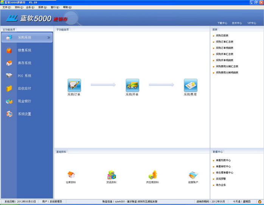Go to VIP中心 link
The width and height of the screenshot is (264, 205).
[x=252, y=23]
